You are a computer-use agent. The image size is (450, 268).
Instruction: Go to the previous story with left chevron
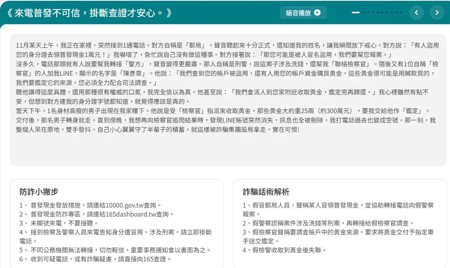click(x=416, y=12)
